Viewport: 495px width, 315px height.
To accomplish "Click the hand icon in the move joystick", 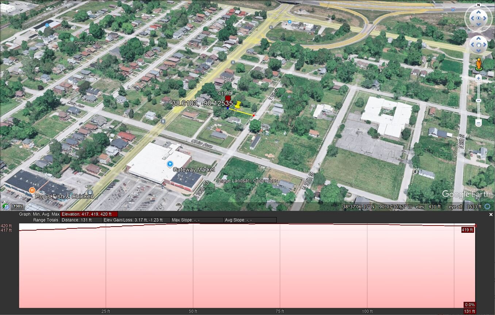I will point(478,45).
